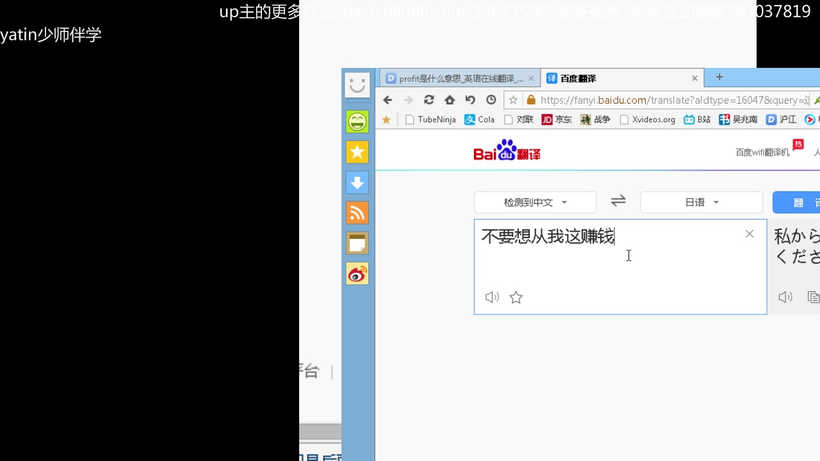This screenshot has width=820, height=461.
Task: Click the Japanese translation output text
Action: 797,247
